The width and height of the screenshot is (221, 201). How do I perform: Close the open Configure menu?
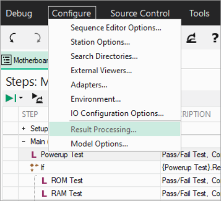tap(72, 13)
